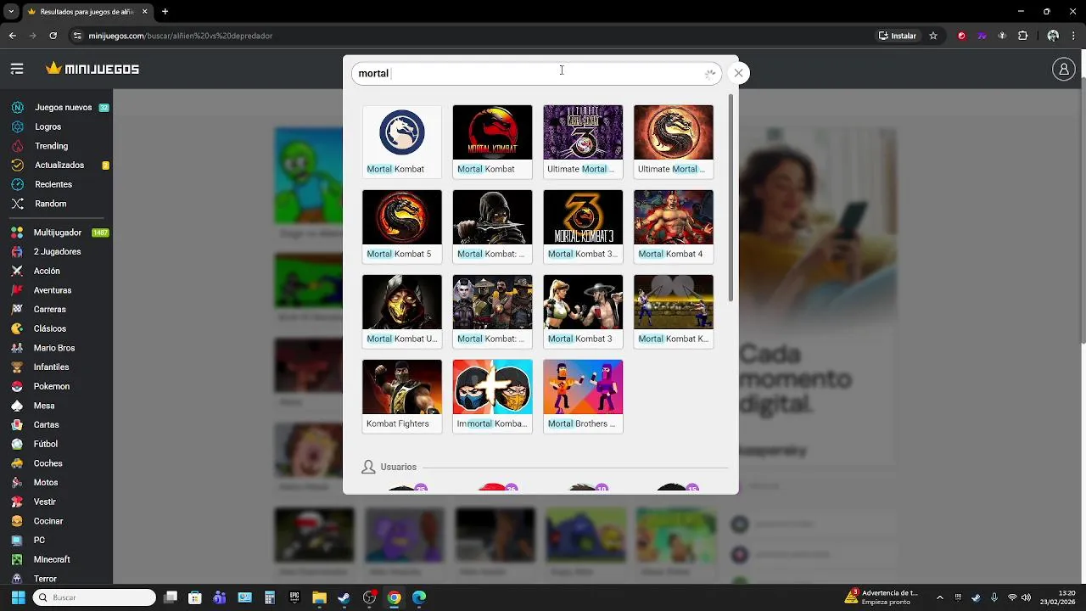Reload the page
Viewport: 1086px width, 611px height.
pos(53,36)
